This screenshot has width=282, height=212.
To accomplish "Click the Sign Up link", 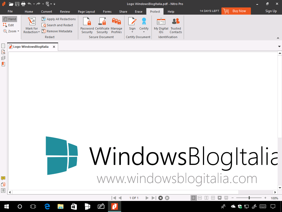I will click(x=271, y=11).
